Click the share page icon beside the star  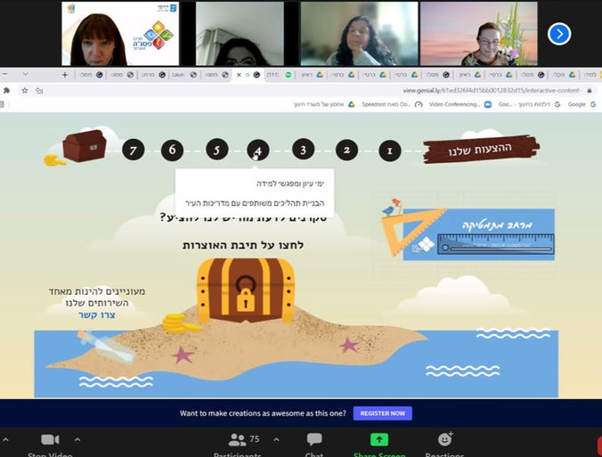point(39,90)
